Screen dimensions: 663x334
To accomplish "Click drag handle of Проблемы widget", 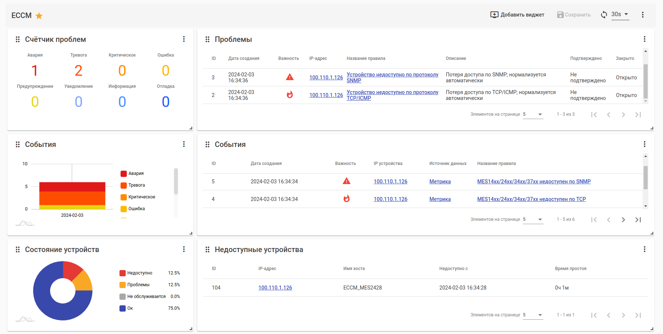I will tap(207, 39).
